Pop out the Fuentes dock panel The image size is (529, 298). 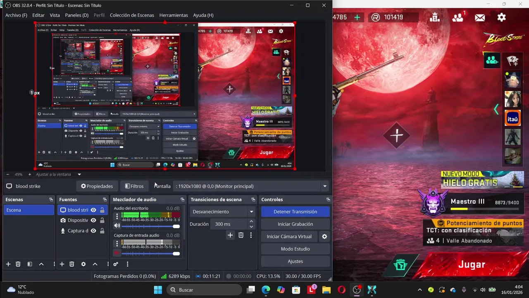pyautogui.click(x=105, y=199)
